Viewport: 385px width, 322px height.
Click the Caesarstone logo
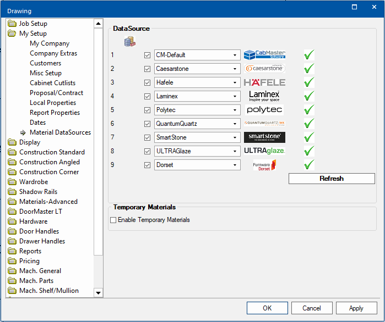click(x=264, y=69)
